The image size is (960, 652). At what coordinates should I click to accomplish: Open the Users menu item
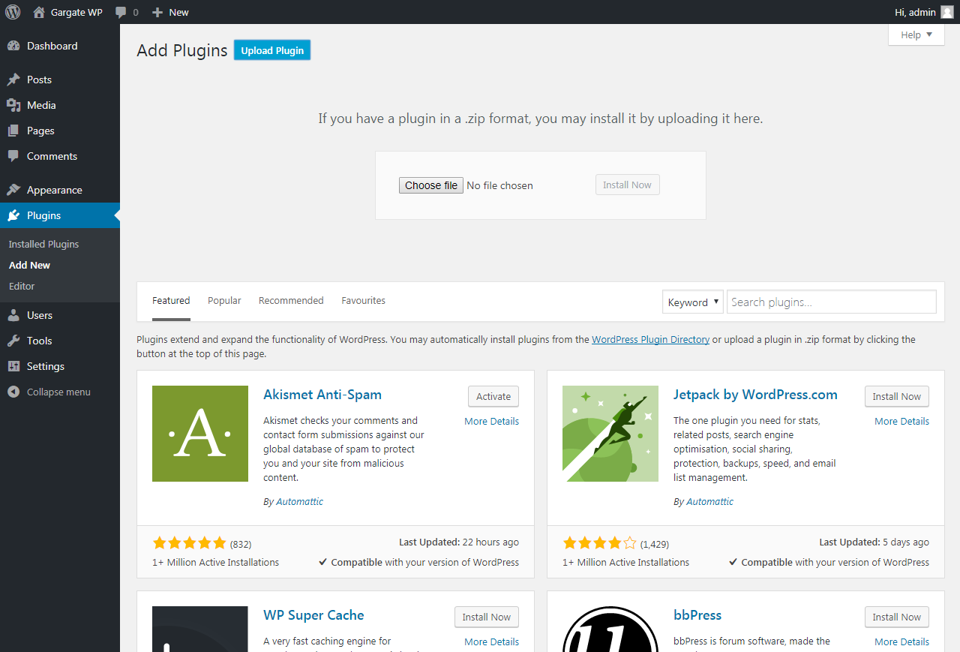(x=60, y=315)
